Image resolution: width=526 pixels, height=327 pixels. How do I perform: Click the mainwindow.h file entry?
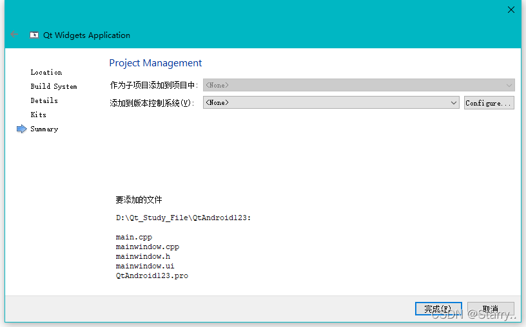pos(143,256)
